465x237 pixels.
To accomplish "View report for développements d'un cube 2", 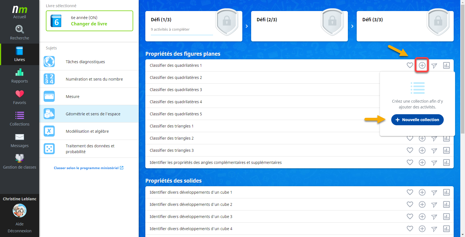I will [x=446, y=204].
